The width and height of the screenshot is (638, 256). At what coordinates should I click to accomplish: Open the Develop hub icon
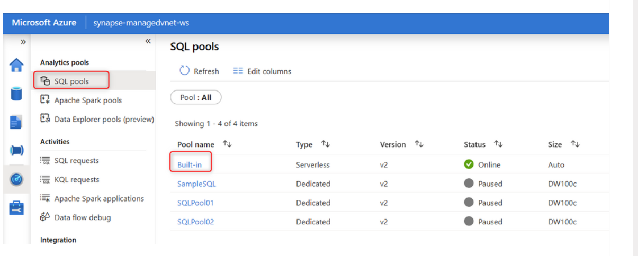16,123
